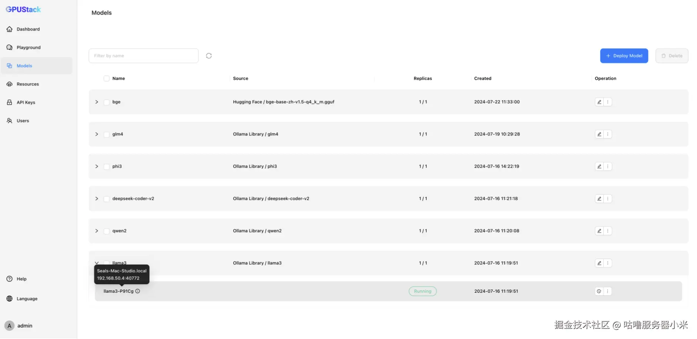
Task: Expand the bge model row
Action: tap(97, 102)
